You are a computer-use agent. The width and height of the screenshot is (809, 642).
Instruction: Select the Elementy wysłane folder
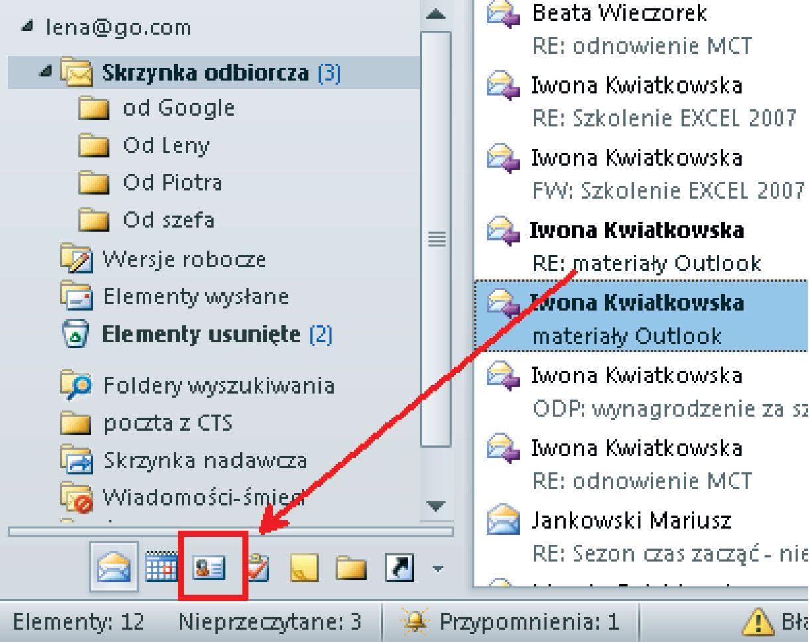point(196,296)
